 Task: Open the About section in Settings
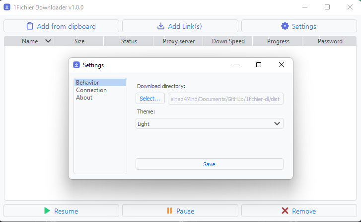[100, 98]
